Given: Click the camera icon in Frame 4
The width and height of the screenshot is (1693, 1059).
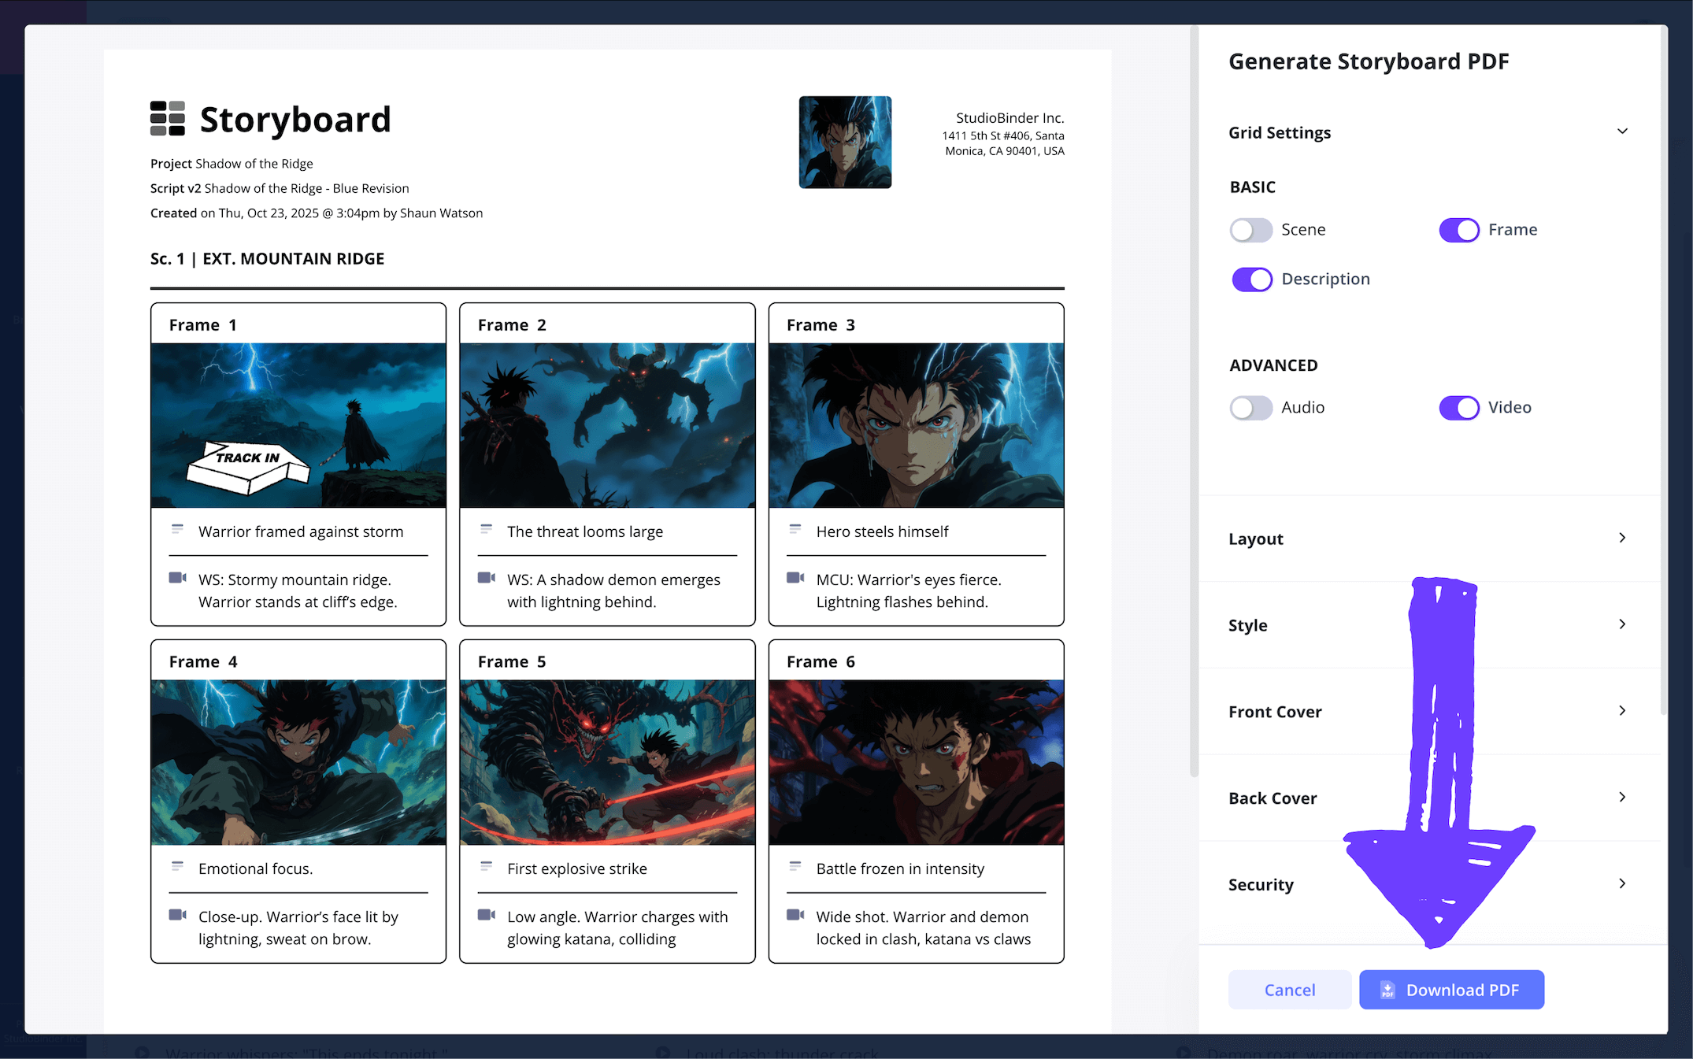Looking at the screenshot, I should [x=177, y=915].
